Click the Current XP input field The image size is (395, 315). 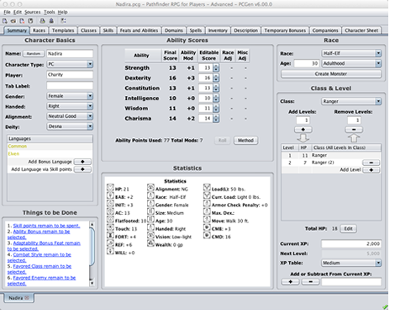(351, 243)
